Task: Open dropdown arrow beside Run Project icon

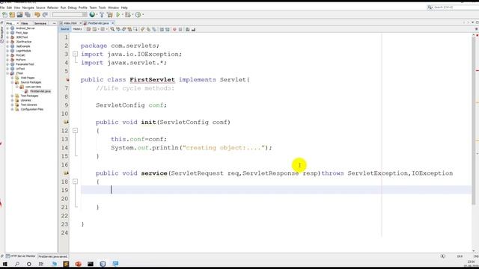Action: (x=122, y=15)
